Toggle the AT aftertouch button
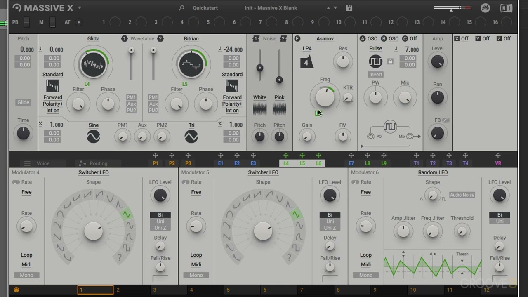The height and width of the screenshot is (297, 528). [x=79, y=22]
